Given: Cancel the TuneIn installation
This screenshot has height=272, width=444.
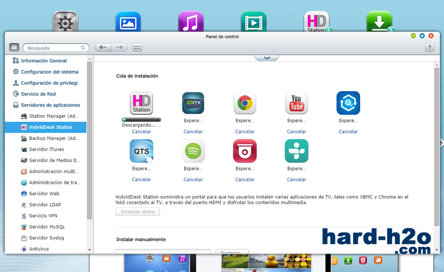Looking at the screenshot, I should (296, 179).
